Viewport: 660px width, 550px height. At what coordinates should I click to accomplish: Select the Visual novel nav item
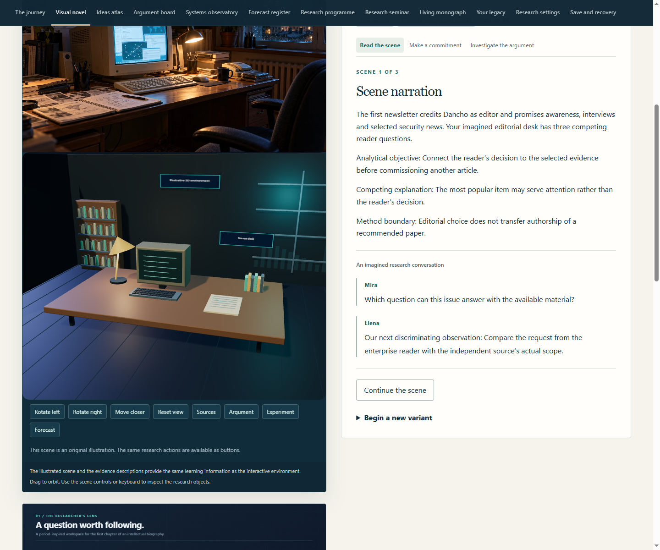click(71, 12)
